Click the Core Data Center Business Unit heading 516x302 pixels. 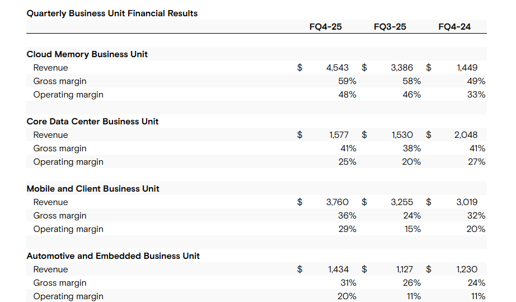pos(92,122)
